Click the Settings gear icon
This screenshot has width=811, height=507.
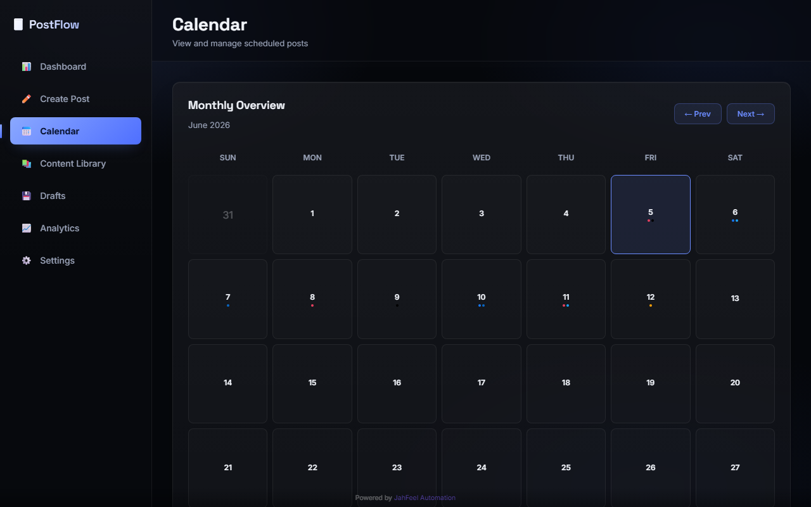[x=26, y=260]
